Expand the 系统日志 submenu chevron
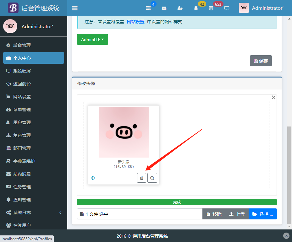Image resolution: width=292 pixels, height=242 pixels. 60,212
